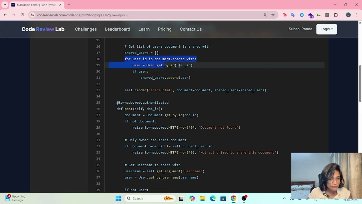
Task: Open the Upcoming Earnings widget
Action: tap(16, 198)
